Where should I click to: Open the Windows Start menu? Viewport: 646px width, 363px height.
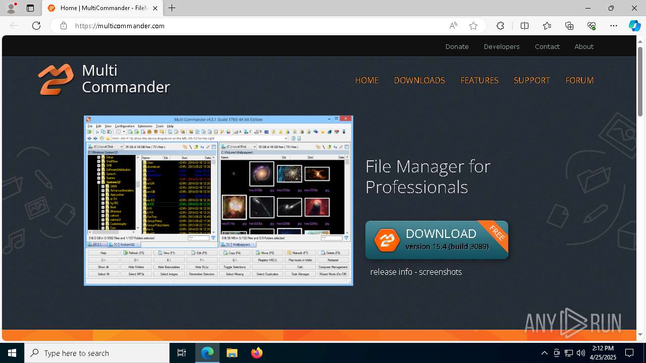pos(12,353)
